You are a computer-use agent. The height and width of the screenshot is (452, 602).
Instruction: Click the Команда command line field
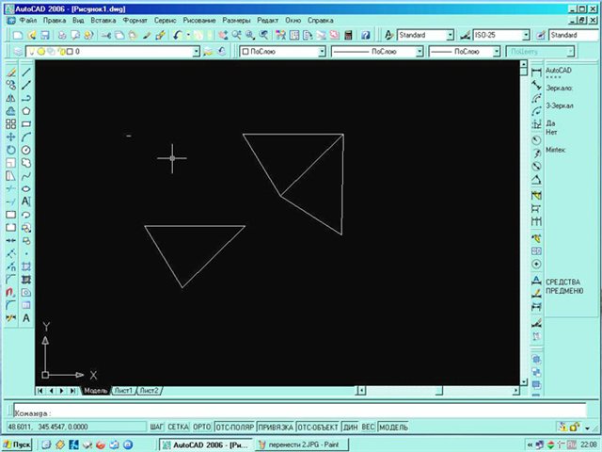coord(282,412)
